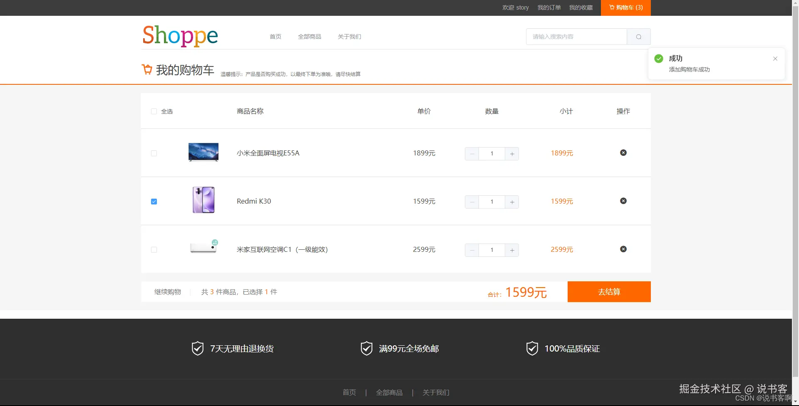Select the 小米全面屏电视E55A checkbox

coord(154,153)
